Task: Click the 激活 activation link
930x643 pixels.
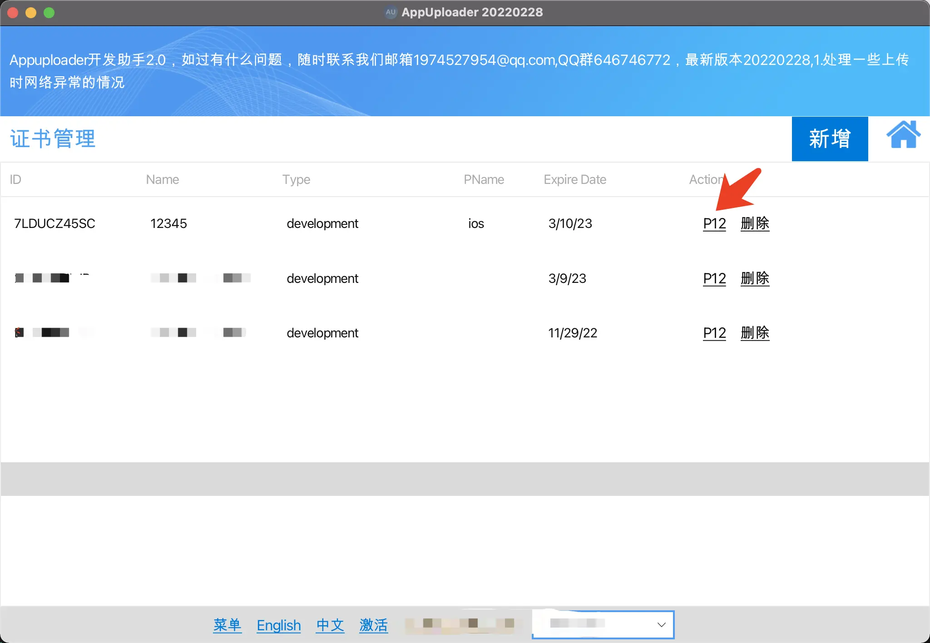Action: pos(373,625)
